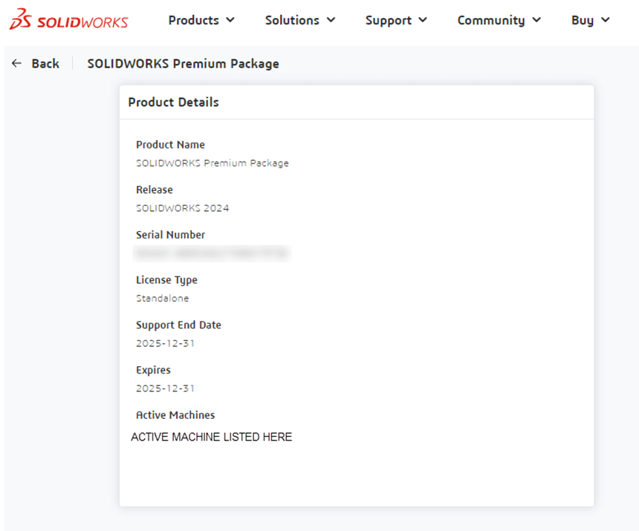639x531 pixels.
Task: Click the SOLIDWORKS 2024 release value
Action: coord(182,208)
